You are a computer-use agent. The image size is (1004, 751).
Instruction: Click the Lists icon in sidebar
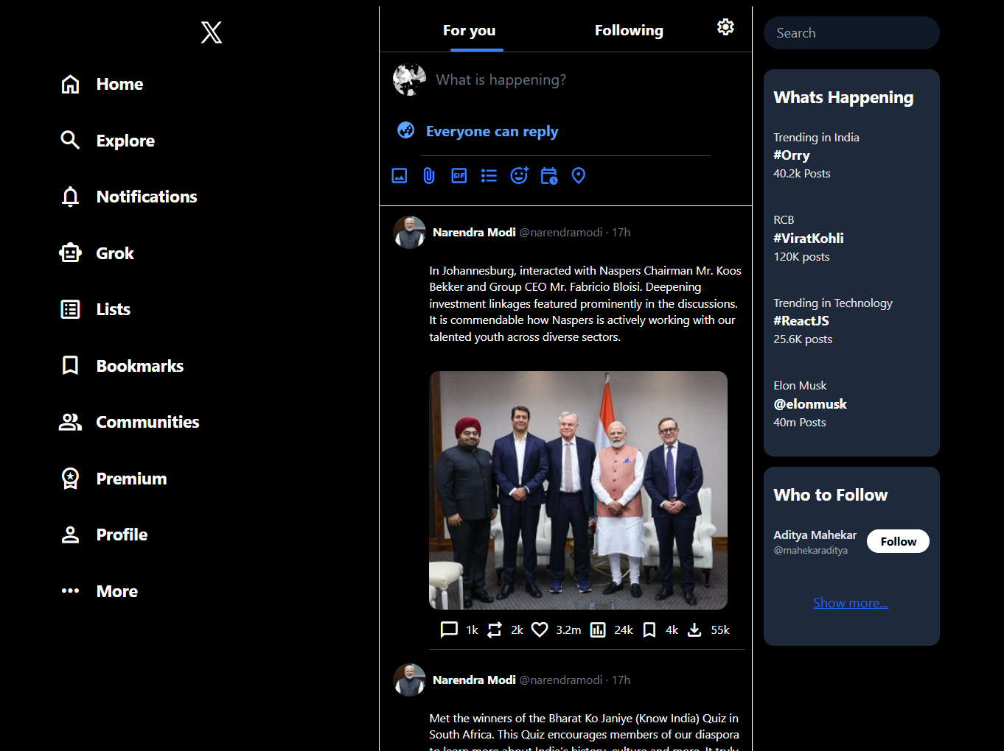click(70, 309)
